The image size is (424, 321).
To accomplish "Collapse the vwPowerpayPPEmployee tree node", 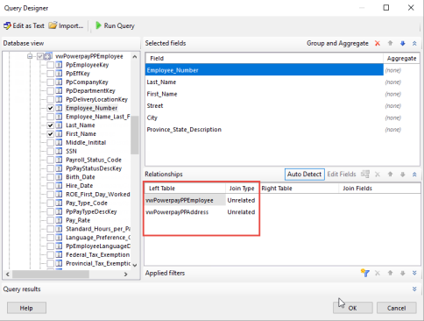I will click(30, 56).
